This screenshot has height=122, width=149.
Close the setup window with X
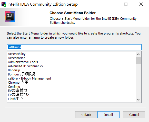tap(141, 4)
